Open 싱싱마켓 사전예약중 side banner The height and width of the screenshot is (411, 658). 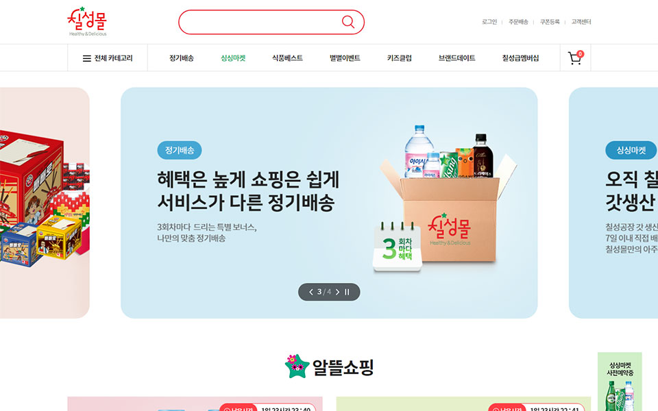[x=620, y=382]
